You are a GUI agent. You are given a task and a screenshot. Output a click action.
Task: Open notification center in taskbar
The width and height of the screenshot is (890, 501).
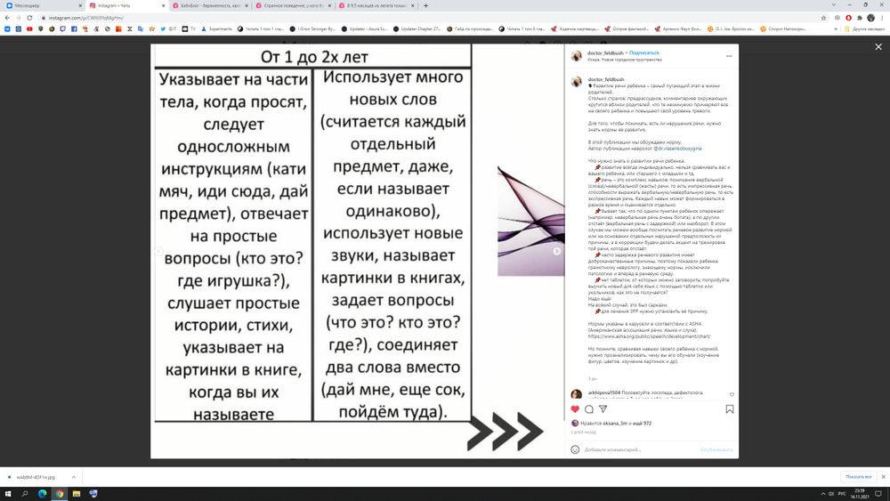878,494
